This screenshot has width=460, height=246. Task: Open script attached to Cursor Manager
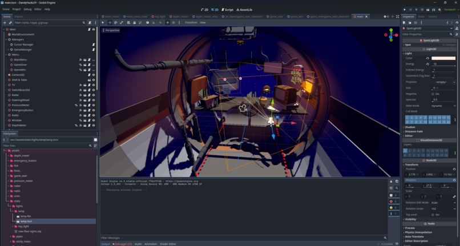point(94,45)
